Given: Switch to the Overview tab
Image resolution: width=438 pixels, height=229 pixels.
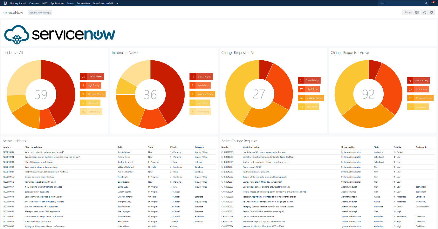Looking at the screenshot, I should (x=34, y=3).
